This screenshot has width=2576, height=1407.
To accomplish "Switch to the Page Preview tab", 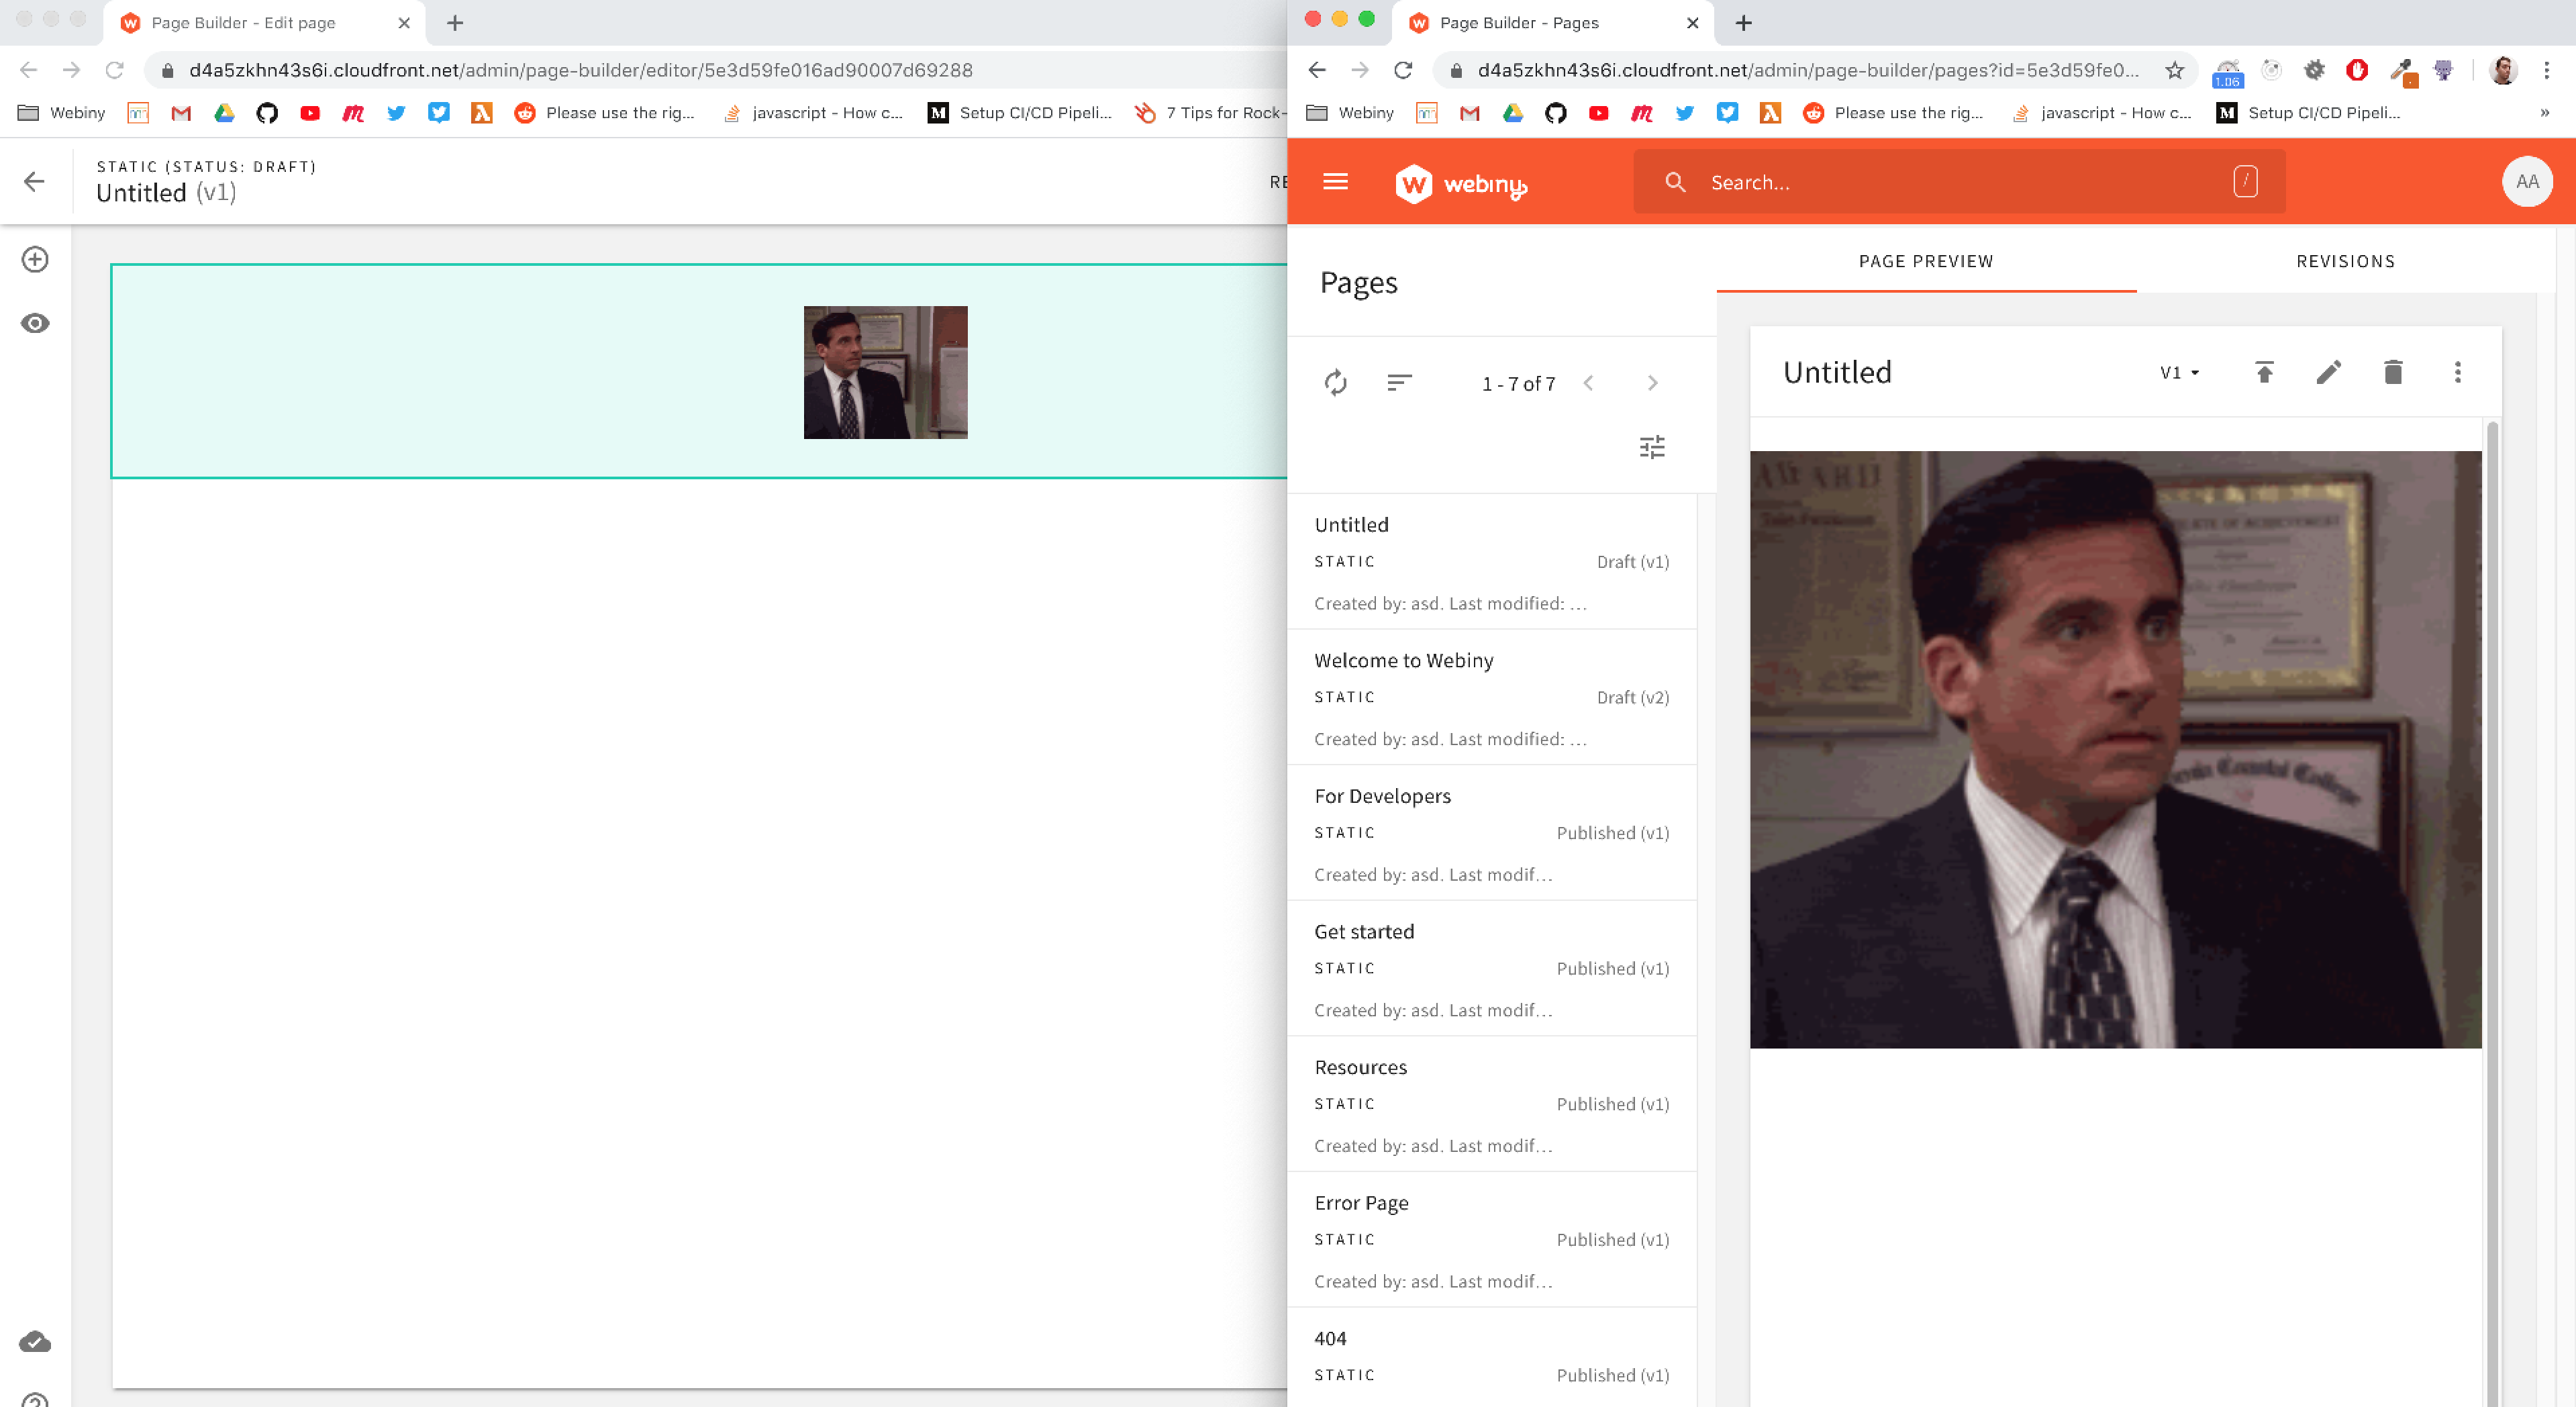I will click(x=1926, y=261).
